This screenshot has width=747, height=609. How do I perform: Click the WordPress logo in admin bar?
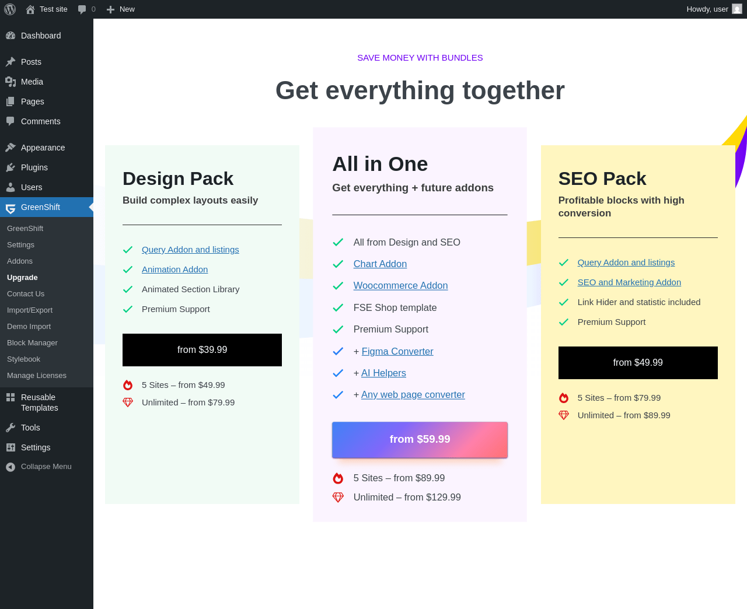coord(10,9)
